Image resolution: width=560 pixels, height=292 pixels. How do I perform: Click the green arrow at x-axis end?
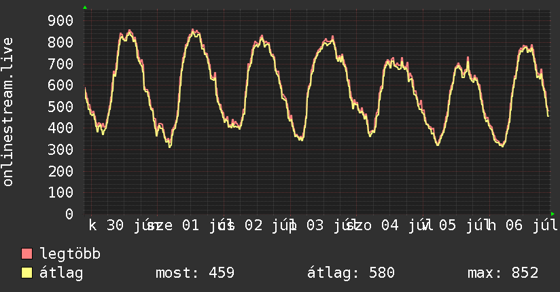click(x=553, y=214)
